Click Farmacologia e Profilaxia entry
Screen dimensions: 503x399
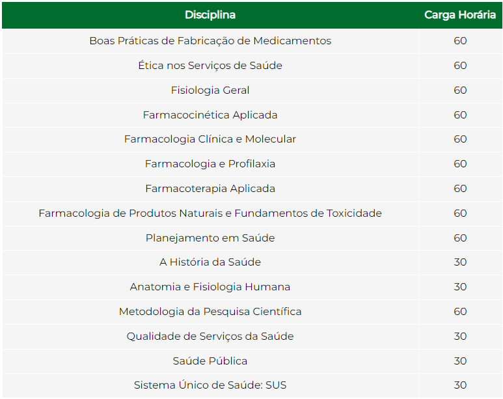(x=210, y=164)
